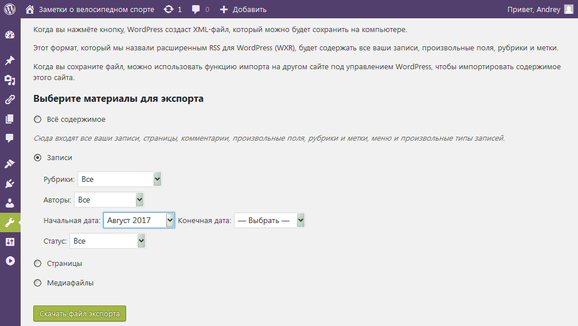Select the 'Медиафайлы' radio button
Viewport: 578px width, 326px height.
(38, 283)
